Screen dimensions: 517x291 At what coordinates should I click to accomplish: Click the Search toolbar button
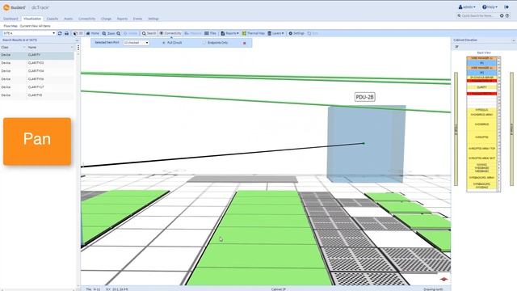[x=149, y=33]
